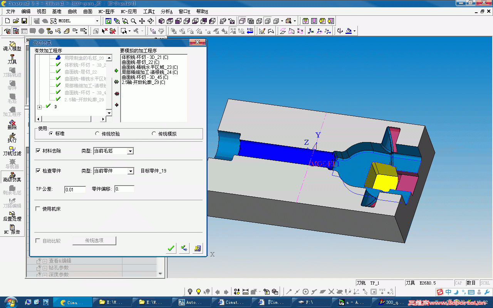Click the 传统选项 button
The height and width of the screenshot is (308, 493).
point(94,241)
